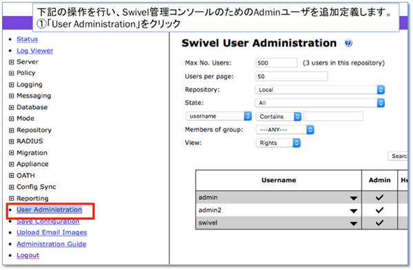This screenshot has height=270, width=413.
Task: Expand the RADIUS section
Action: tap(11, 142)
